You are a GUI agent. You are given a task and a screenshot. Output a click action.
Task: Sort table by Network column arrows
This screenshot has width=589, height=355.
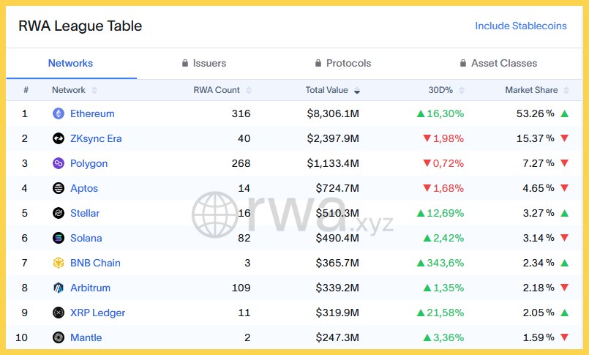pyautogui.click(x=94, y=90)
